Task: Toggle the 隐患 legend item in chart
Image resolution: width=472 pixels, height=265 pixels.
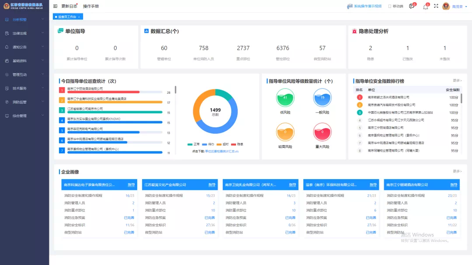Action: tap(237, 144)
